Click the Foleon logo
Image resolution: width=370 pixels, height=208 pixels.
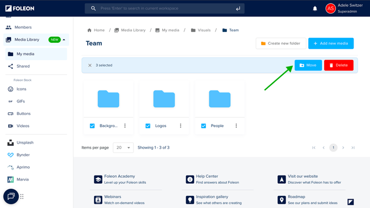pyautogui.click(x=20, y=8)
